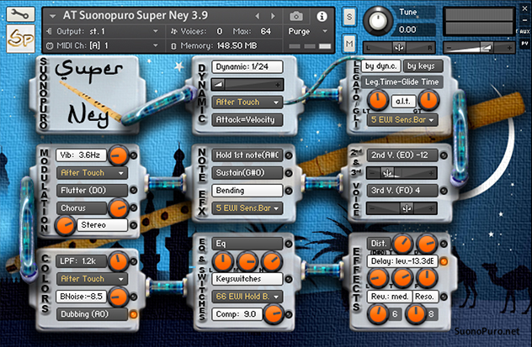Click the Tune knob
Image resolution: width=532 pixels, height=347 pixels.
click(x=378, y=20)
